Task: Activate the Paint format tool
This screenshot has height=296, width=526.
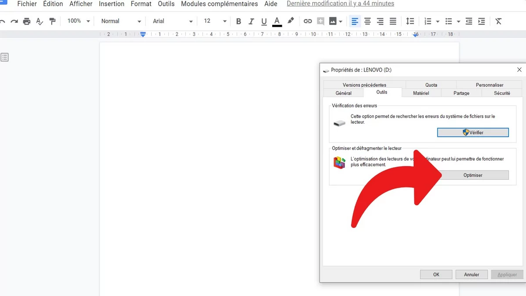Action: click(x=53, y=21)
